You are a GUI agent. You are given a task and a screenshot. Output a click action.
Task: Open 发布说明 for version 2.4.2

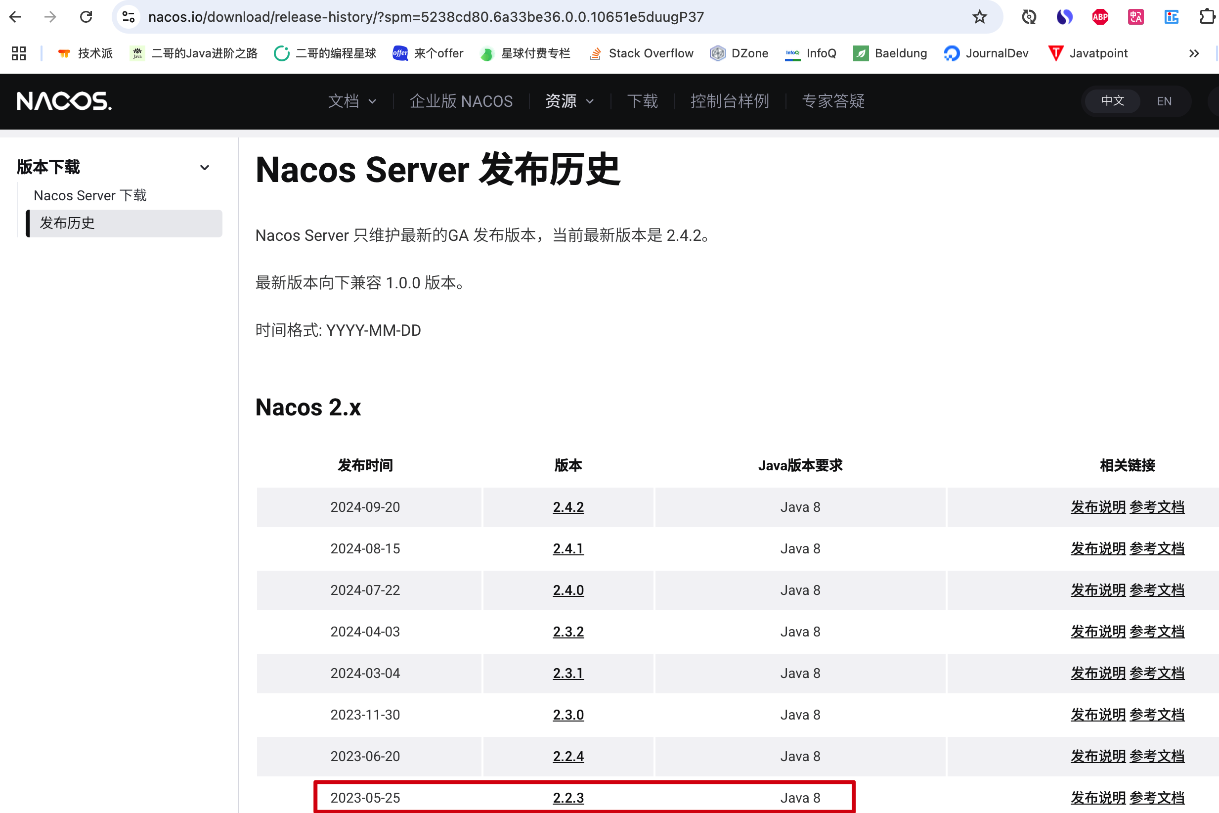(x=1098, y=507)
